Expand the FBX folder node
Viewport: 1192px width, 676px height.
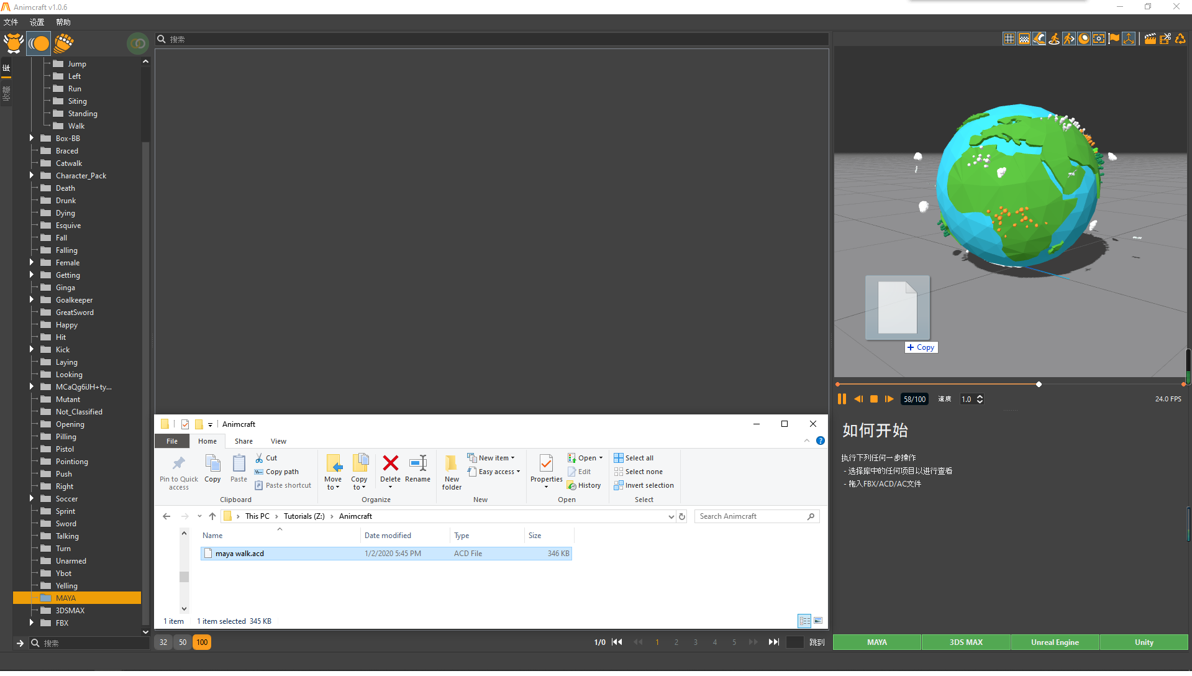click(x=32, y=623)
